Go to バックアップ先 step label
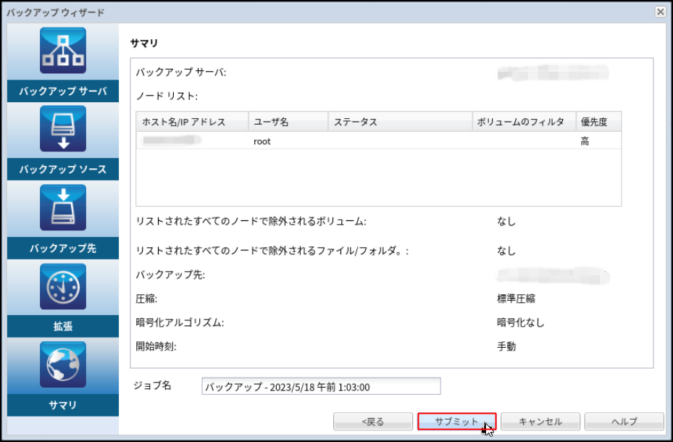The height and width of the screenshot is (442, 673). click(x=63, y=248)
